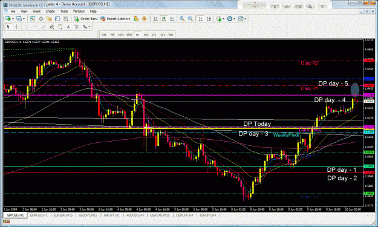Image resolution: width=378 pixels, height=227 pixels.
Task: Open the View menu
Action: pos(24,12)
